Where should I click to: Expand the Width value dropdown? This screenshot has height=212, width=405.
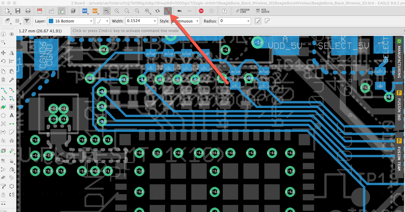pyautogui.click(x=155, y=21)
